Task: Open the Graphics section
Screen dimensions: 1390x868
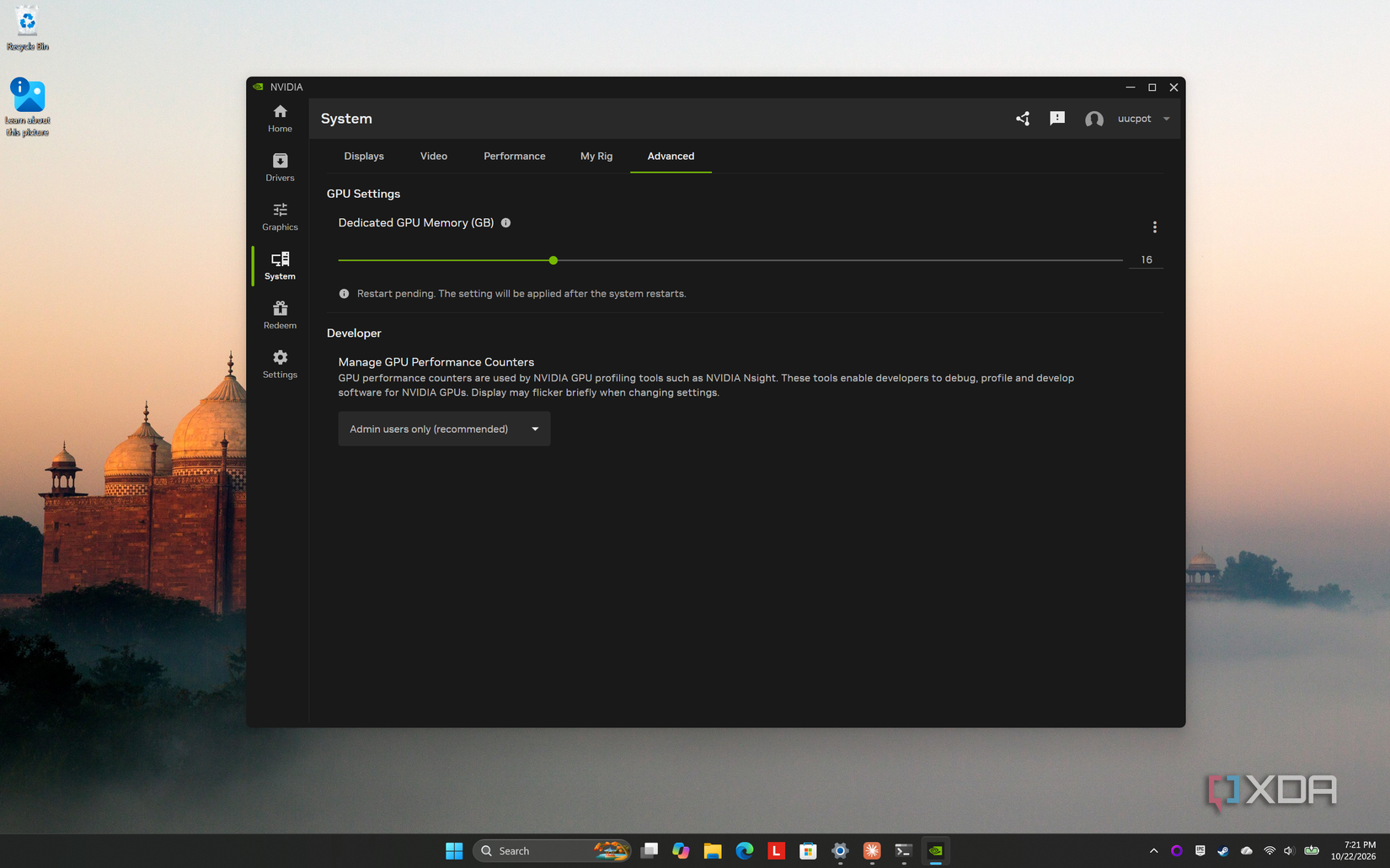Action: (280, 216)
